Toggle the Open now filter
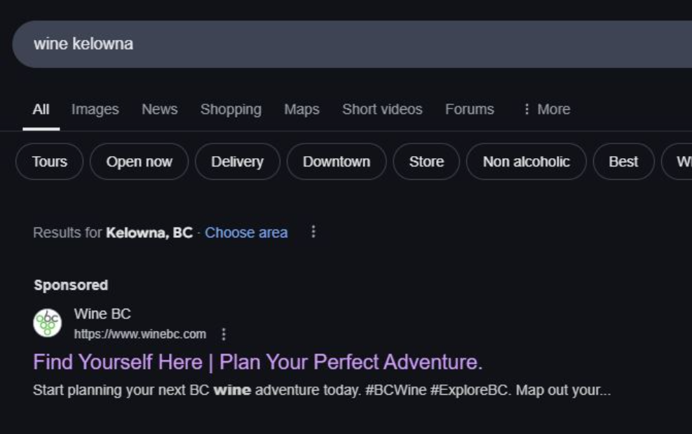Screen dimensions: 692x434 [x=139, y=162]
